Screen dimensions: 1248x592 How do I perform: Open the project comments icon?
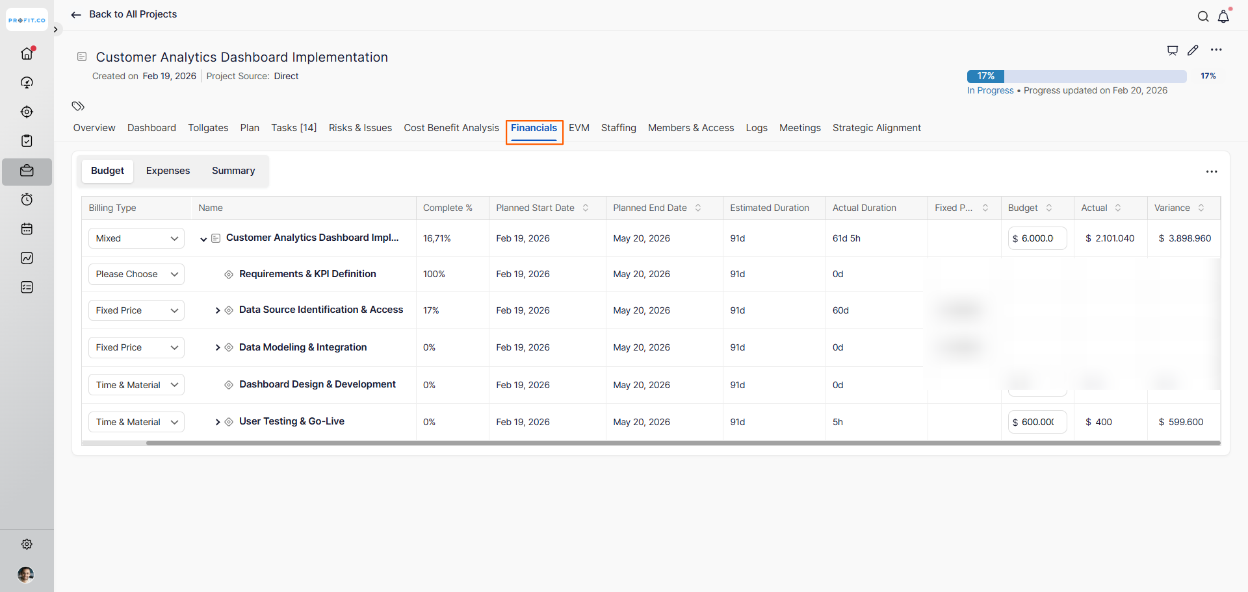pos(1172,50)
